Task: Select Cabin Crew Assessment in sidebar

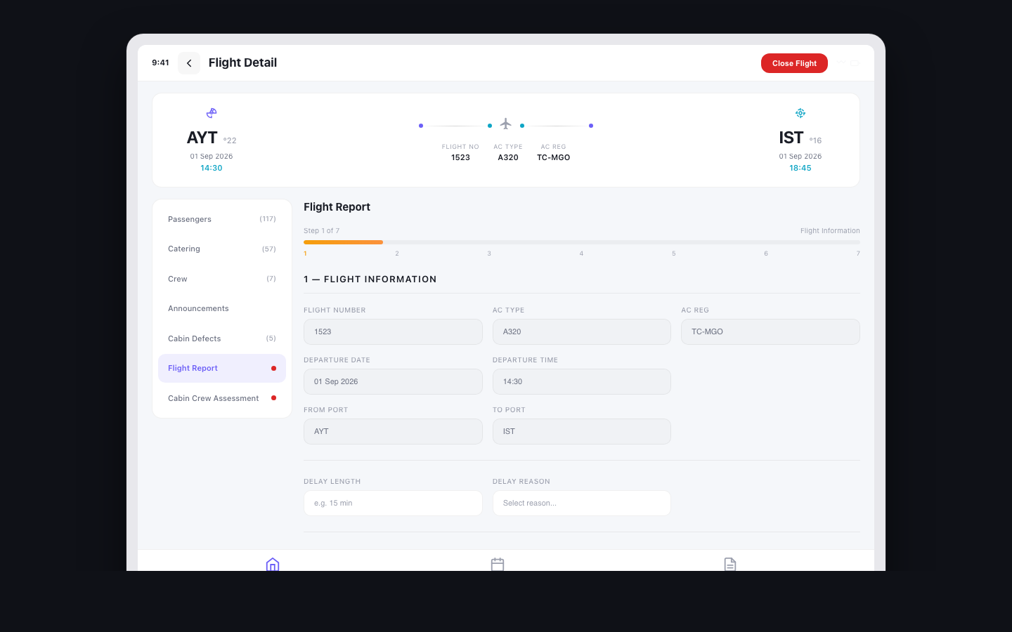Action: (x=221, y=398)
